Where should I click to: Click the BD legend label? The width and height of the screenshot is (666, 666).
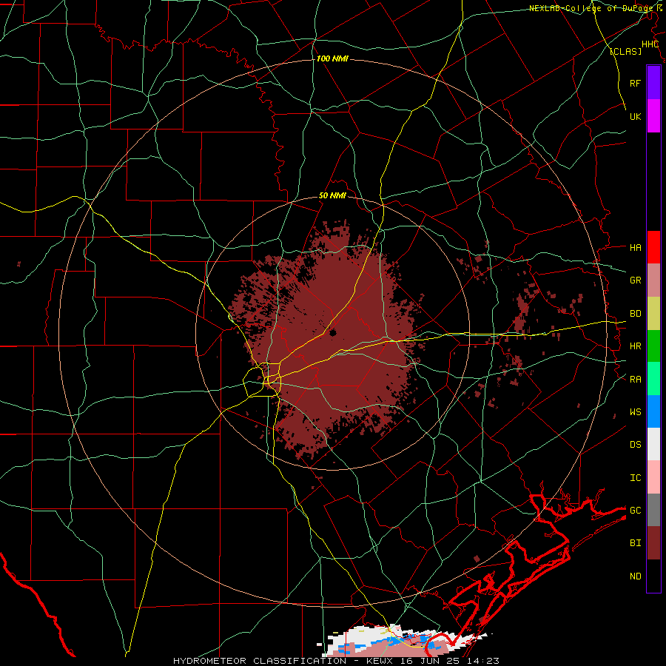tap(635, 314)
